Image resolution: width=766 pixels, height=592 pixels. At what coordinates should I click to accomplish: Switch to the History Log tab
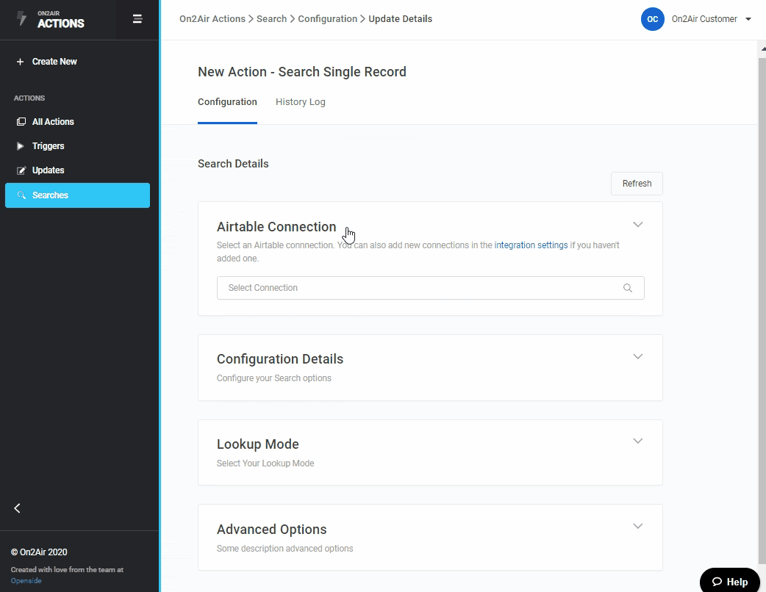click(300, 102)
